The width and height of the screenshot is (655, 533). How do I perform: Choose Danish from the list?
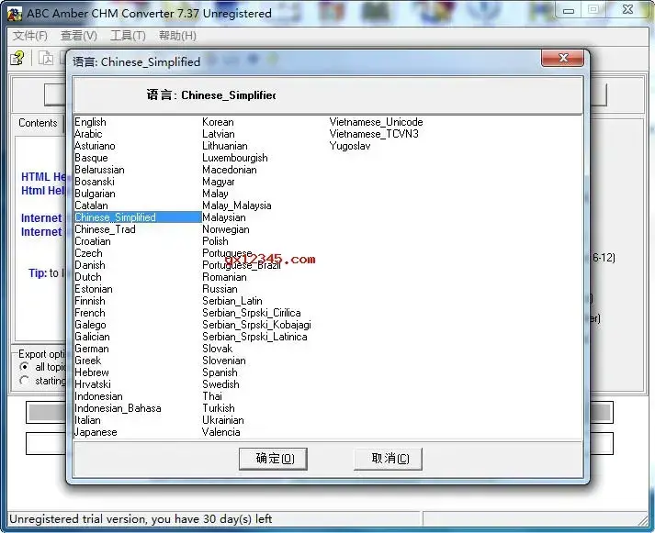tap(90, 265)
